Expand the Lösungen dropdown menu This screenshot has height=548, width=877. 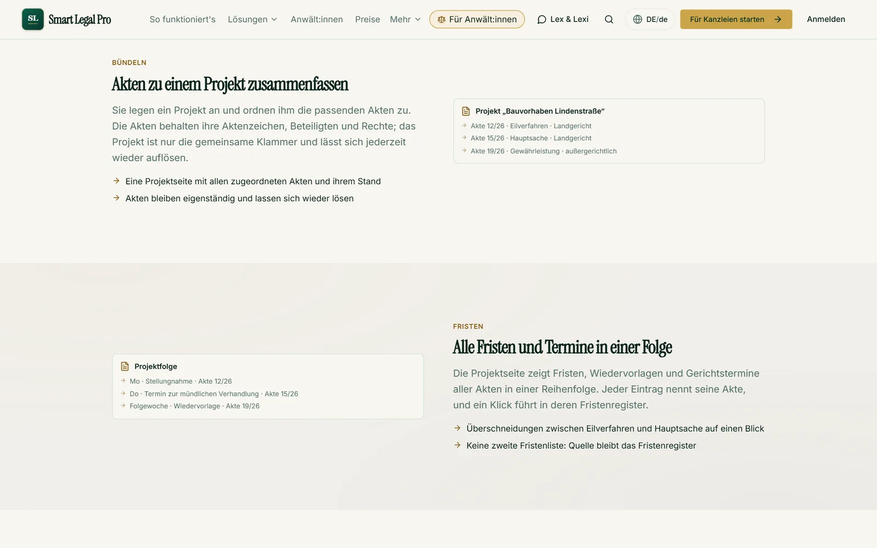point(252,19)
